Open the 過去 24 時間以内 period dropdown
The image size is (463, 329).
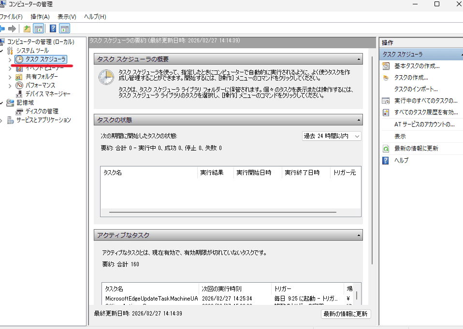tap(332, 136)
